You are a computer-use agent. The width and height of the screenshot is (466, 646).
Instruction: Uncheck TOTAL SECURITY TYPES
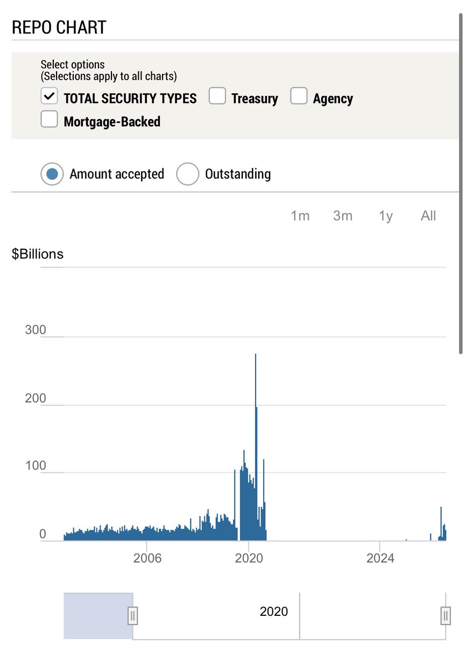[x=49, y=95]
